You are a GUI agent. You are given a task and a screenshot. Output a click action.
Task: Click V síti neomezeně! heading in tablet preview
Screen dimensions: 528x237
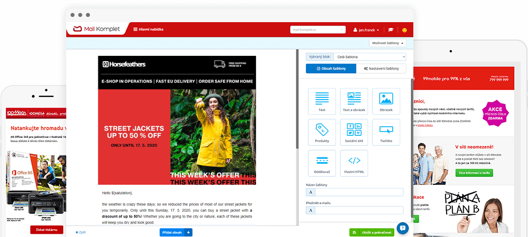point(474,147)
